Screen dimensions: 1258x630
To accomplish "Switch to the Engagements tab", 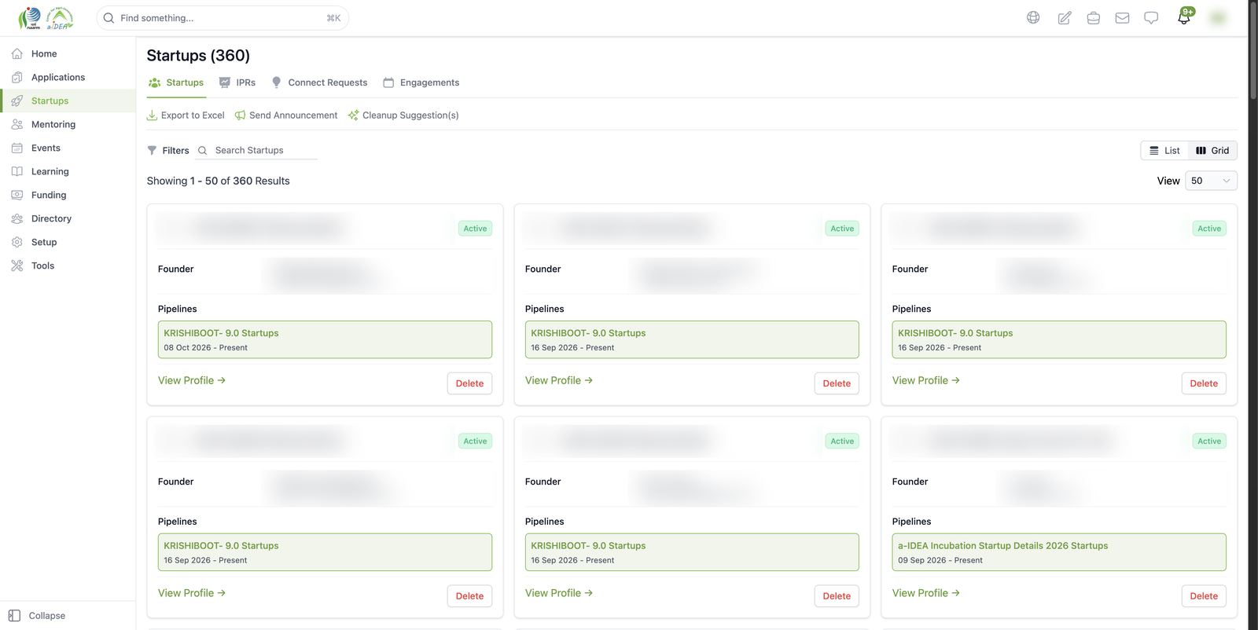I will click(421, 82).
